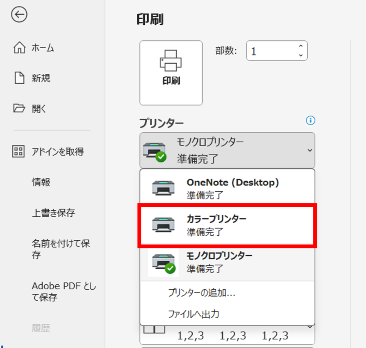Decrease copies with the down arrow
This screenshot has height=348, width=366.
pos(301,55)
